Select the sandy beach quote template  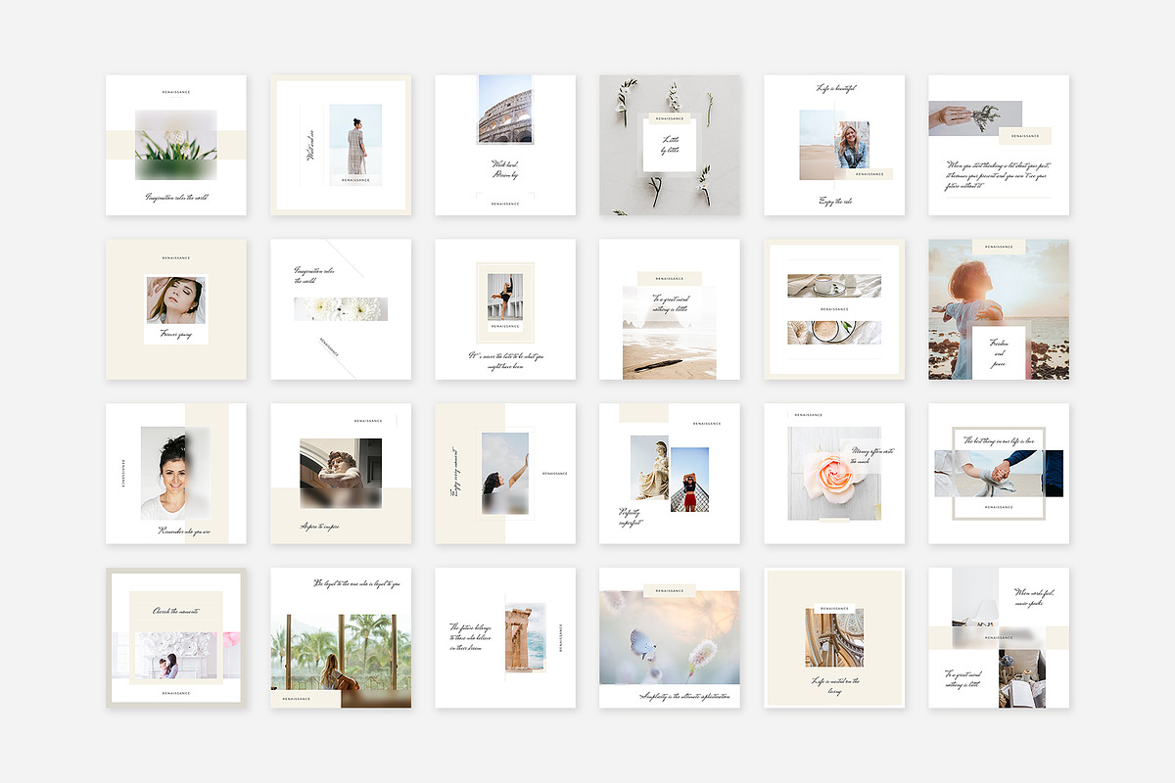point(670,309)
